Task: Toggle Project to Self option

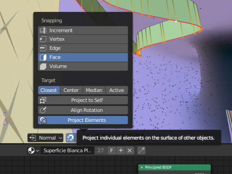Action: pyautogui.click(x=83, y=100)
